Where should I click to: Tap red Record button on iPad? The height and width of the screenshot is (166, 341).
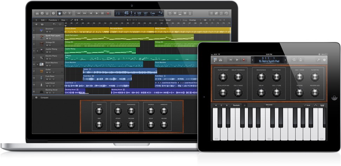(244, 60)
